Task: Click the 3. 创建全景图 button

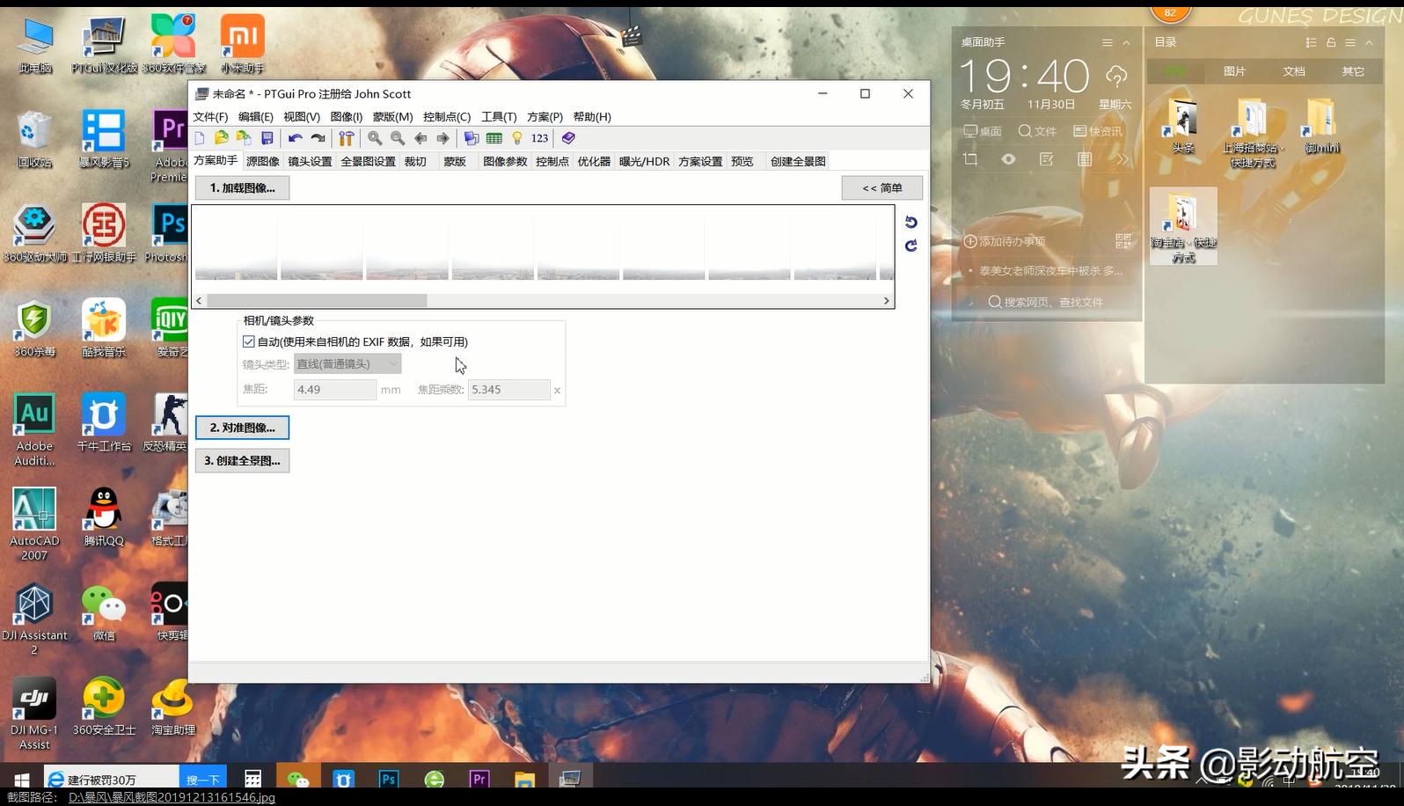Action: pos(242,460)
